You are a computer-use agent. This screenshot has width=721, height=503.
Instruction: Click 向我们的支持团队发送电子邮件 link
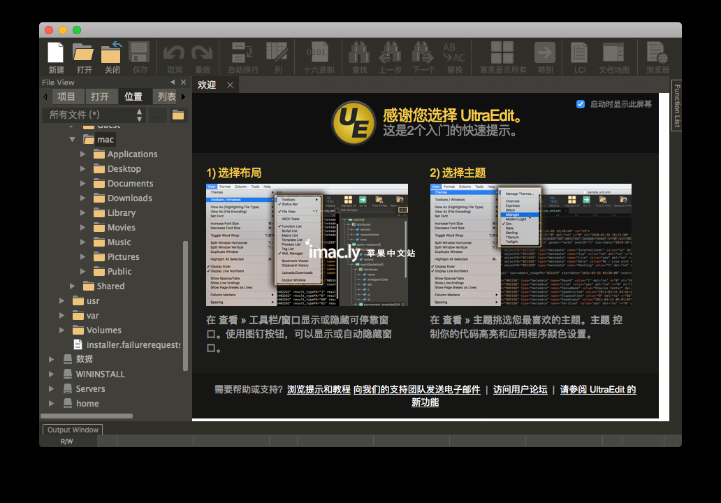416,390
